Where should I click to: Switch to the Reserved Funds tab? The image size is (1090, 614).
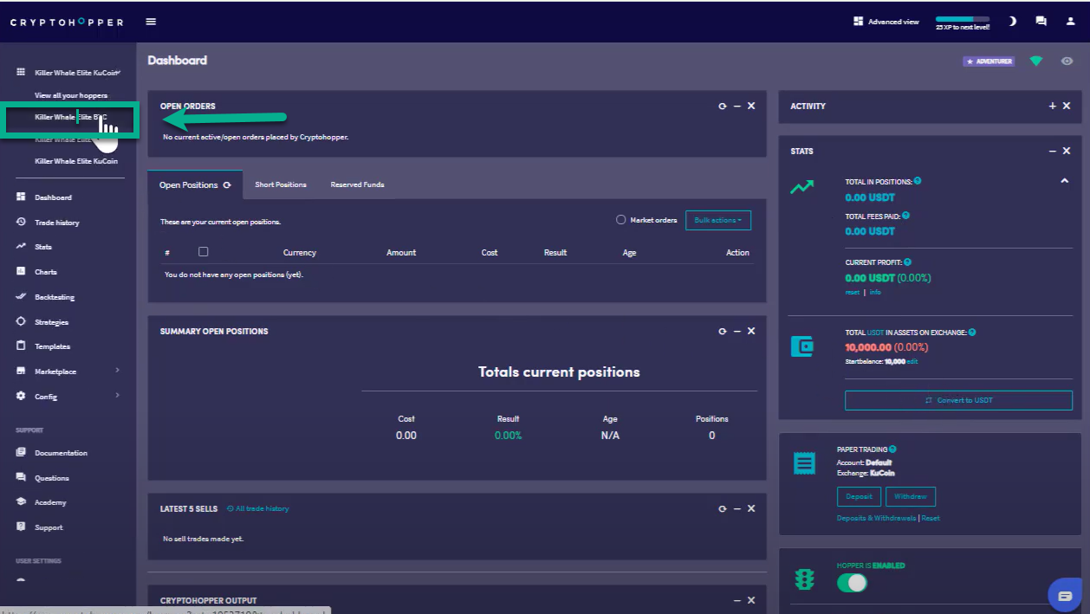coord(357,184)
